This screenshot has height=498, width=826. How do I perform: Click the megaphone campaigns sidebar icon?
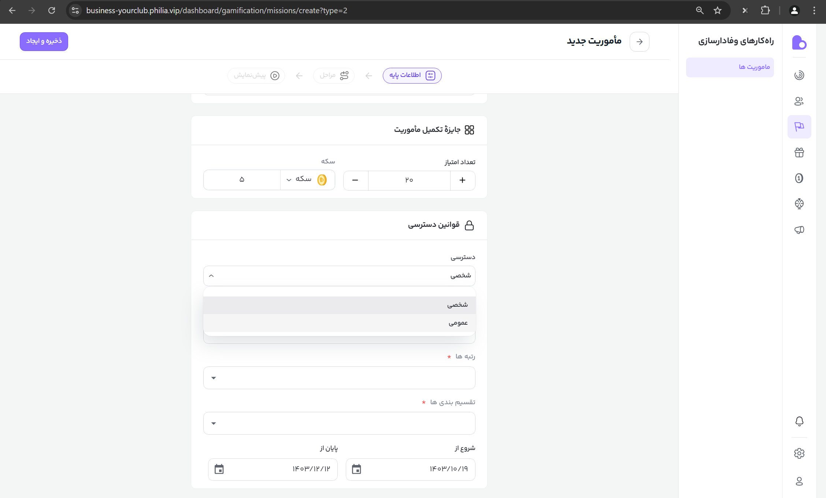point(799,230)
